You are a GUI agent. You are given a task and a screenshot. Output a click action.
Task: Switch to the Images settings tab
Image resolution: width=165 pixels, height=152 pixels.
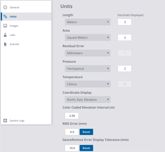[14, 26]
